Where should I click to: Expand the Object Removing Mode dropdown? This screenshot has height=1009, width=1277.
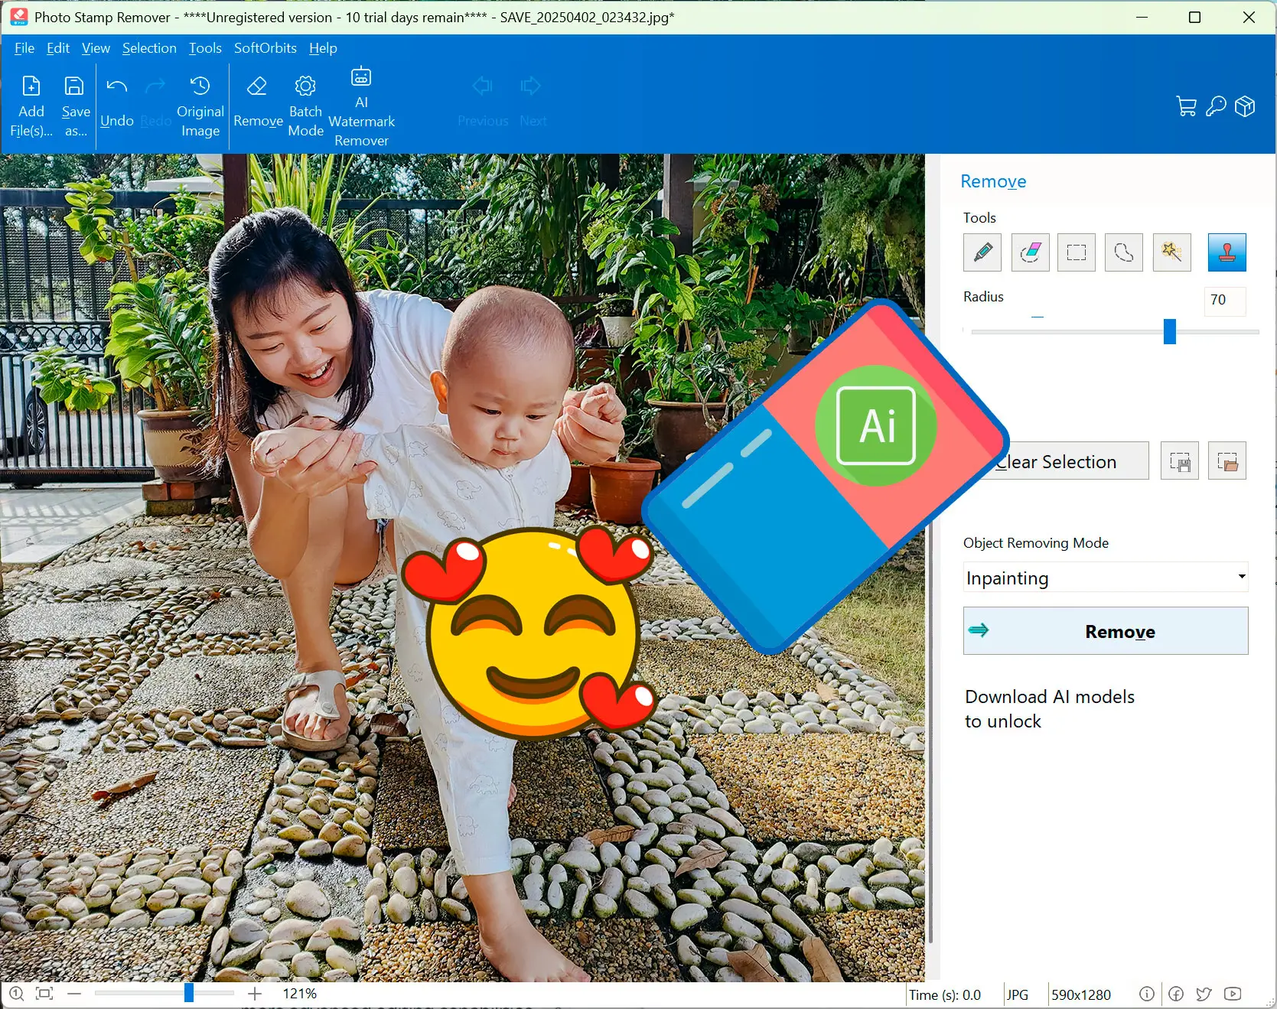tap(1105, 578)
